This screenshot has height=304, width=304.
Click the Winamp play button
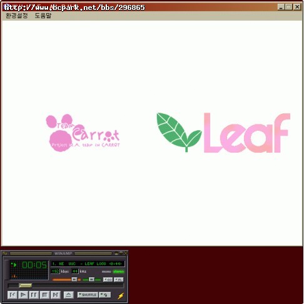[23, 295]
